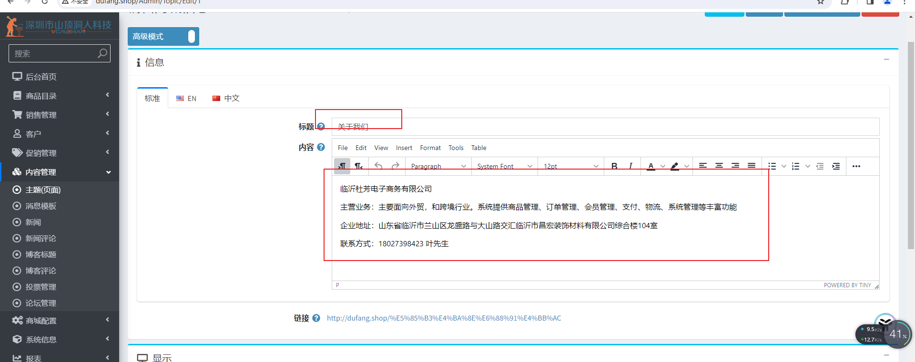Open the Insert menu in editor
This screenshot has height=362, width=915.
(x=404, y=148)
